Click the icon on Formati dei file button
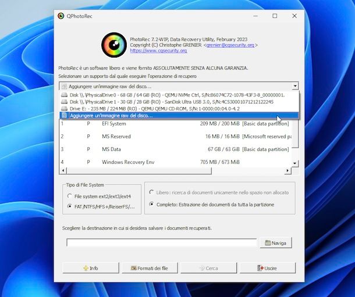 click(x=134, y=268)
